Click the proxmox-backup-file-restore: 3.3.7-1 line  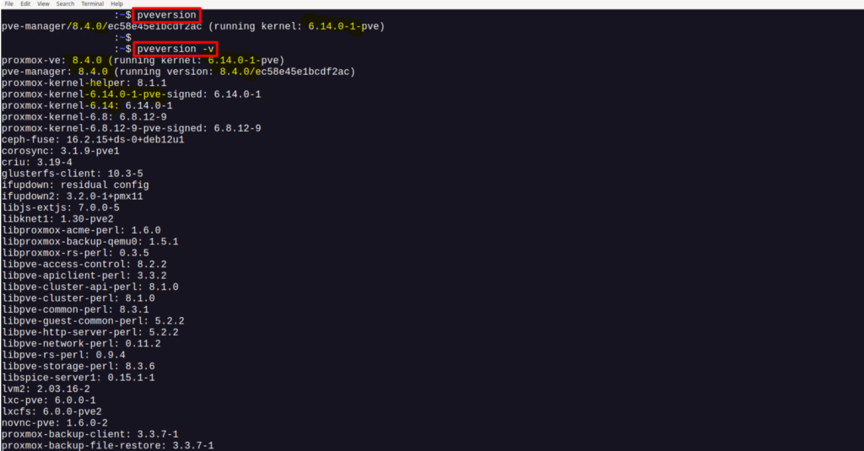[107, 445]
